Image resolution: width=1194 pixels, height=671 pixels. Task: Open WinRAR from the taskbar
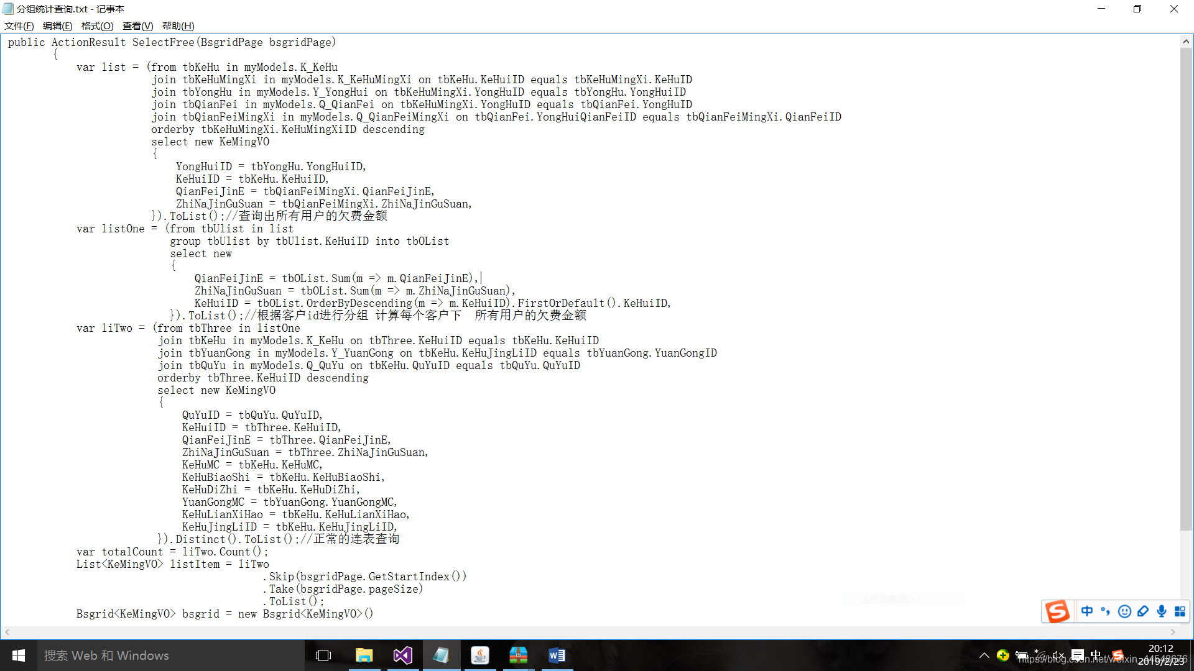point(518,655)
